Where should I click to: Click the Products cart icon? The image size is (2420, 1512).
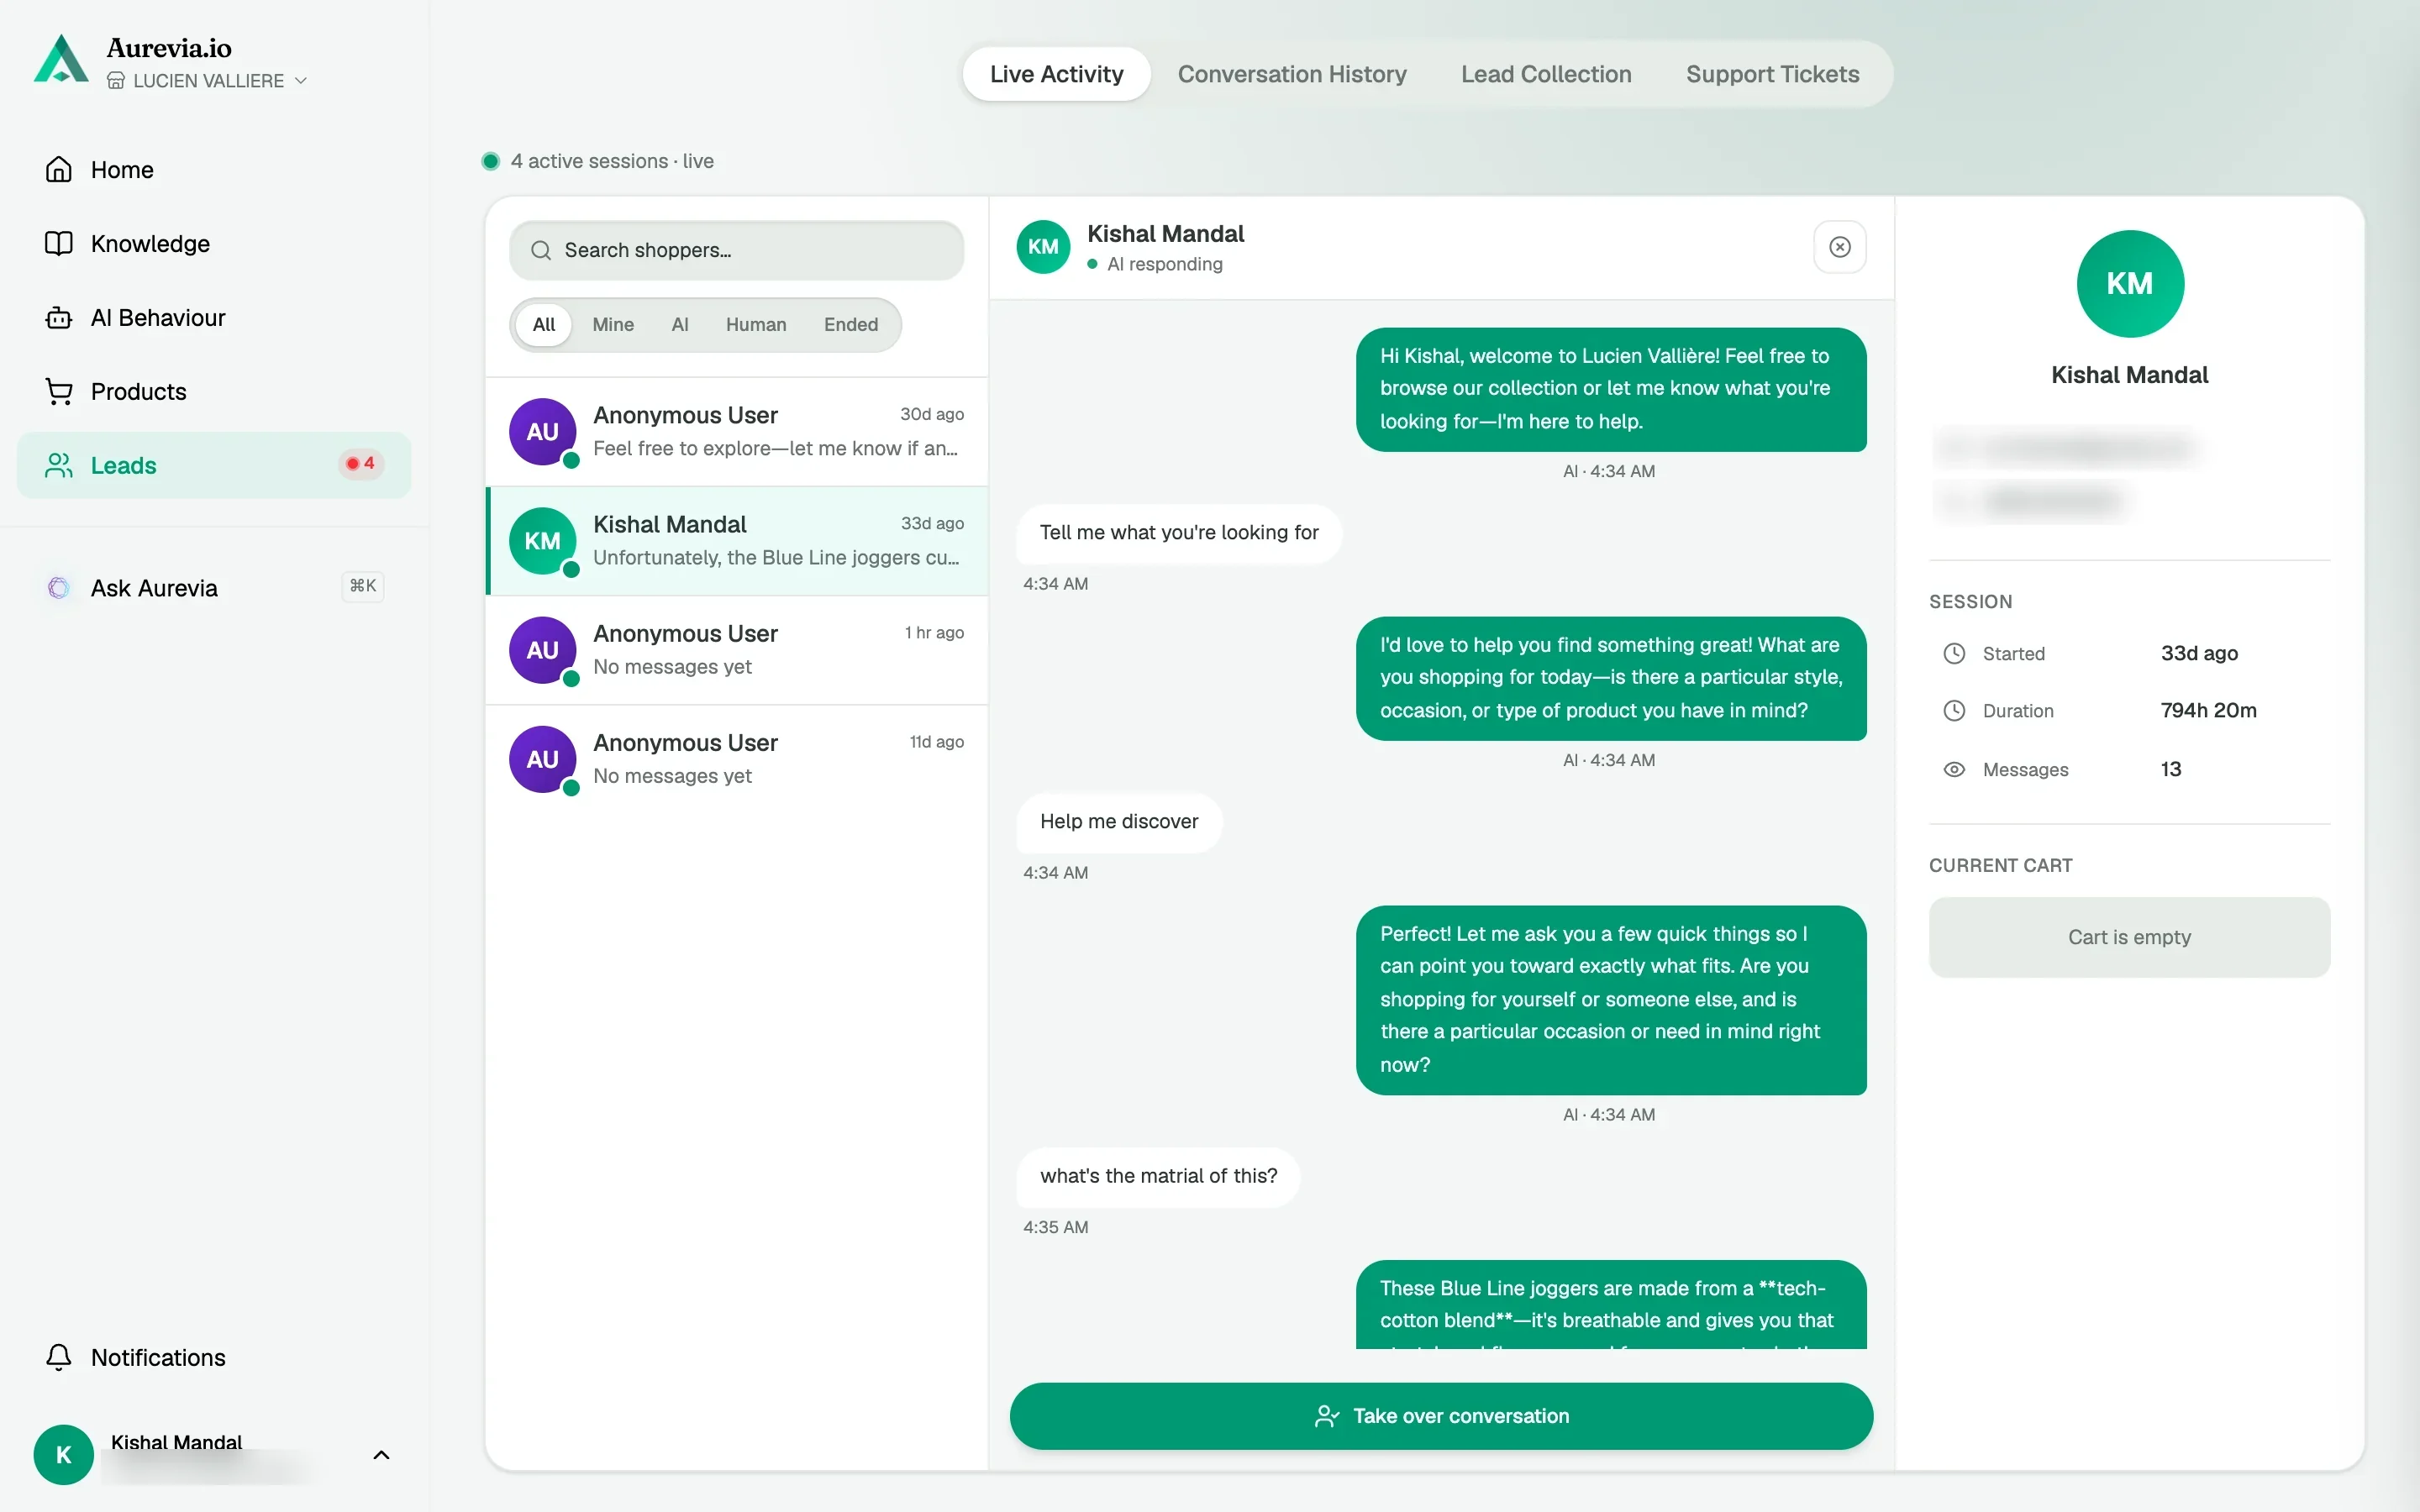[59, 391]
